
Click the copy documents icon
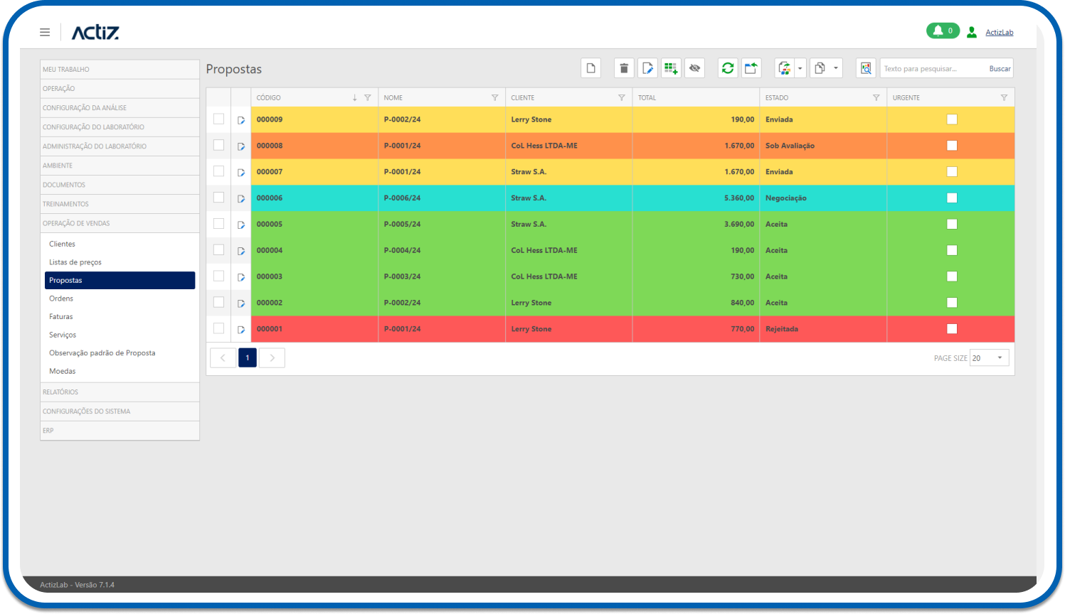(x=820, y=68)
